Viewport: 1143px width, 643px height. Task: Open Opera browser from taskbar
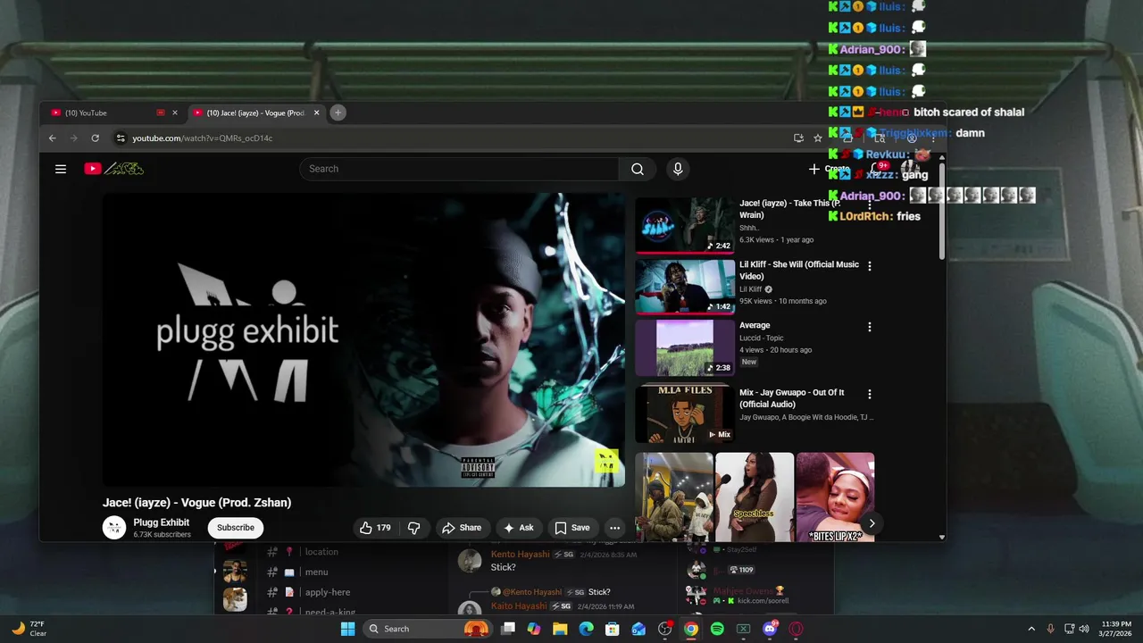796,629
